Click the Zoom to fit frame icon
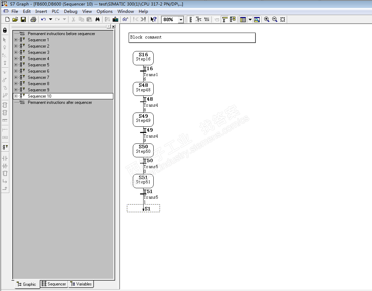The width and height of the screenshot is (372, 291). (x=283, y=19)
